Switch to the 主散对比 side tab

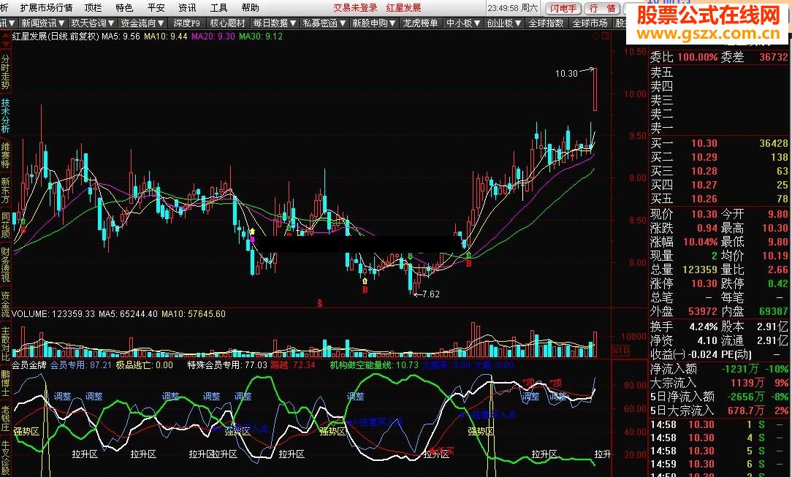[5, 344]
